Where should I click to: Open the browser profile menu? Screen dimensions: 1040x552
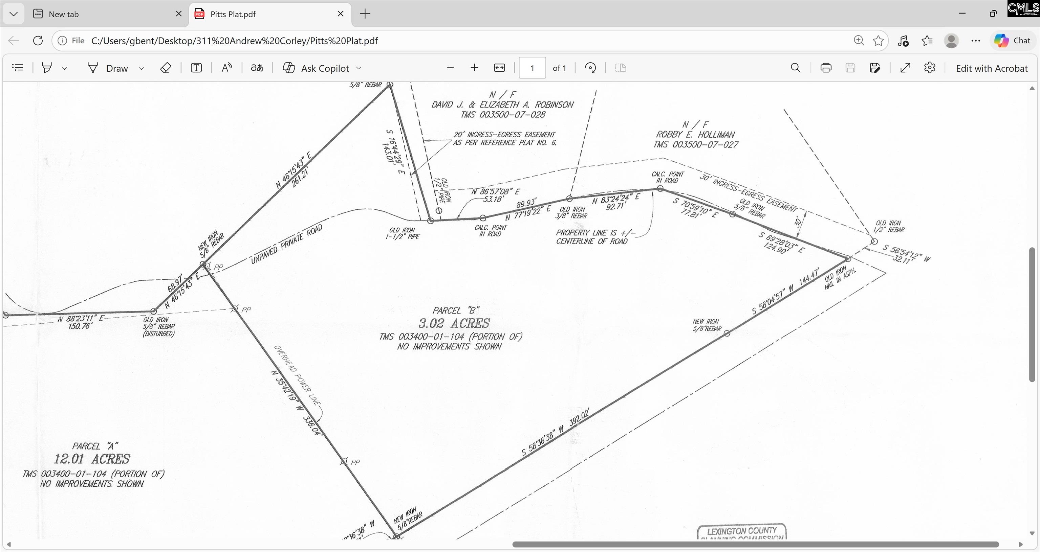(952, 40)
